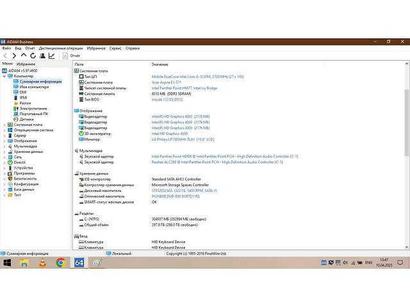The width and height of the screenshot is (410, 307).
Task: Expand the Системная плата tree node
Action: [4, 125]
